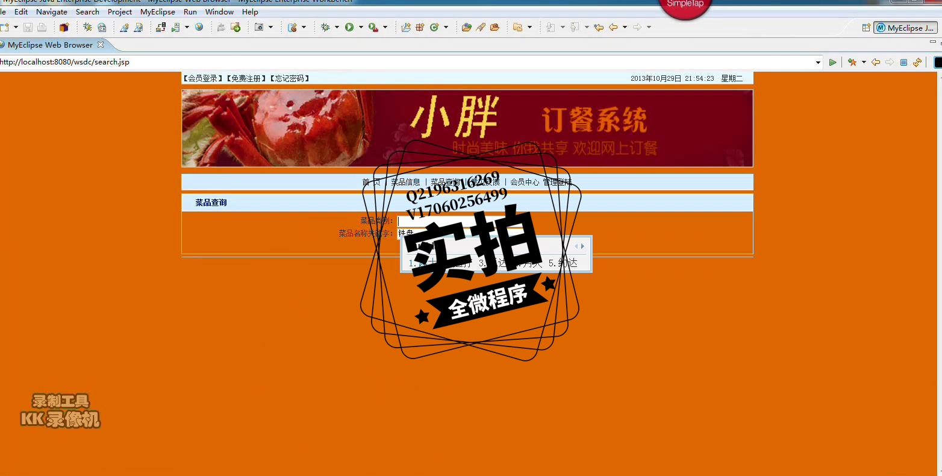The height and width of the screenshot is (476, 942).
Task: Click 菜品信息 navigation link
Action: 405,182
